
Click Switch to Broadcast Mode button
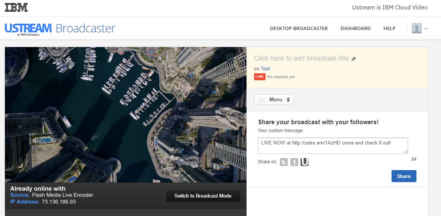(203, 196)
